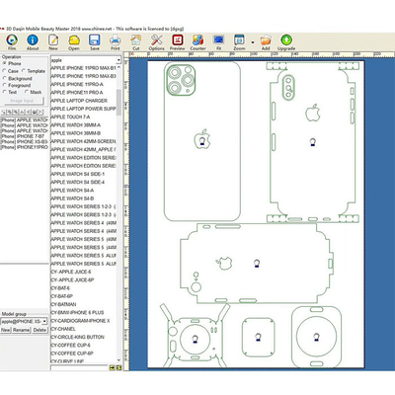Click the green Upgrade icon
Viewport: 395px width, 395px height.
(x=286, y=40)
